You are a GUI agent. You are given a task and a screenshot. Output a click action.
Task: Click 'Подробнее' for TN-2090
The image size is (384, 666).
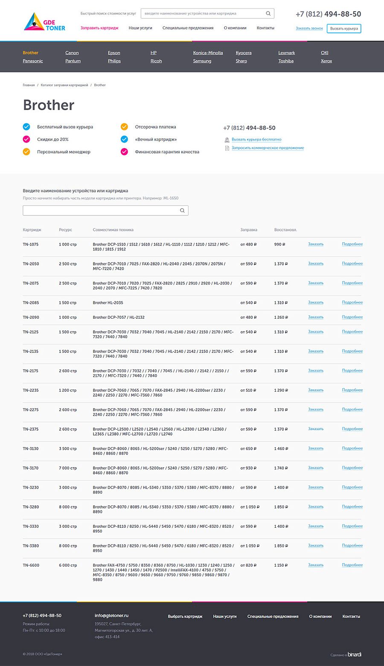click(352, 317)
